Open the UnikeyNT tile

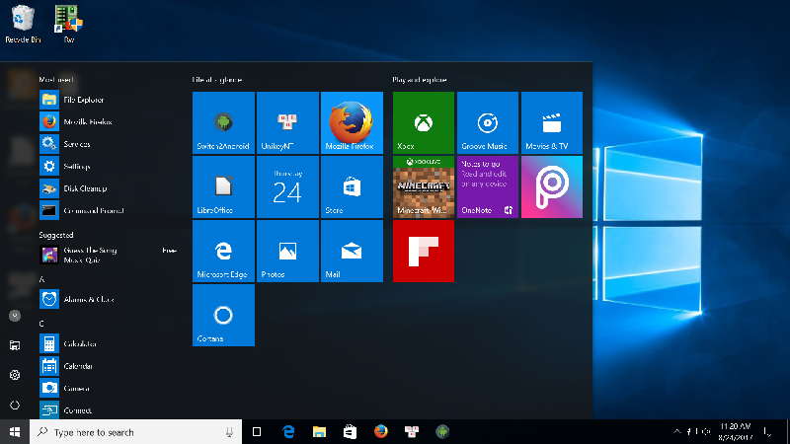coord(287,122)
